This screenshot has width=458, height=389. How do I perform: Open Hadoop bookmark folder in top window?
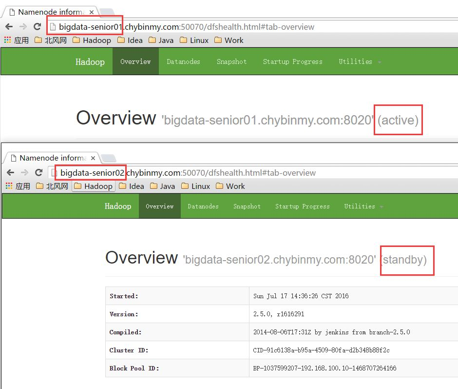pos(92,40)
